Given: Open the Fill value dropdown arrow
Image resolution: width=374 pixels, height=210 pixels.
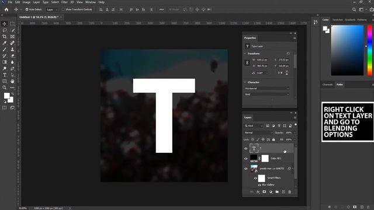Looking at the screenshot, I should 295,139.
